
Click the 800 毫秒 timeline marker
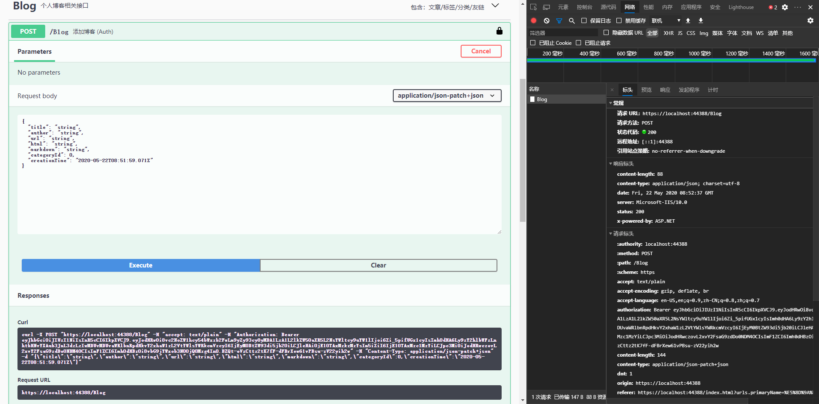(664, 53)
